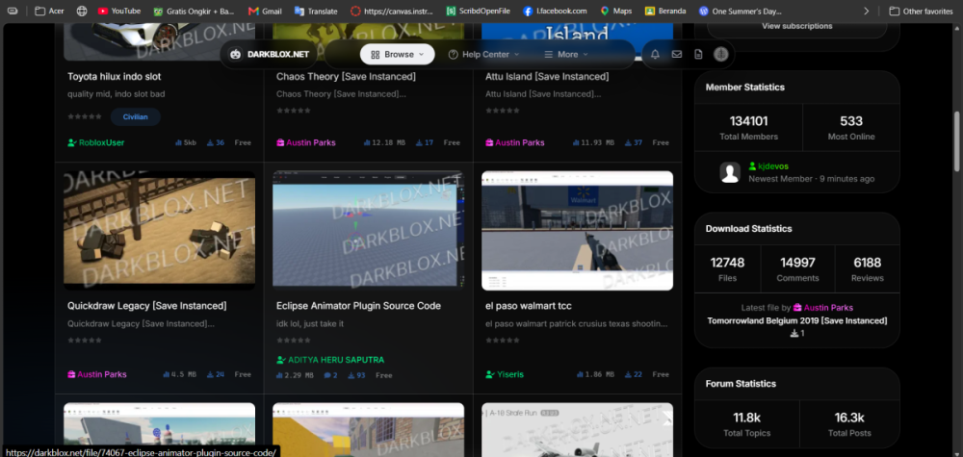Open Quickdraw Legacy thumbnail
This screenshot has height=457, width=963.
[x=159, y=230]
